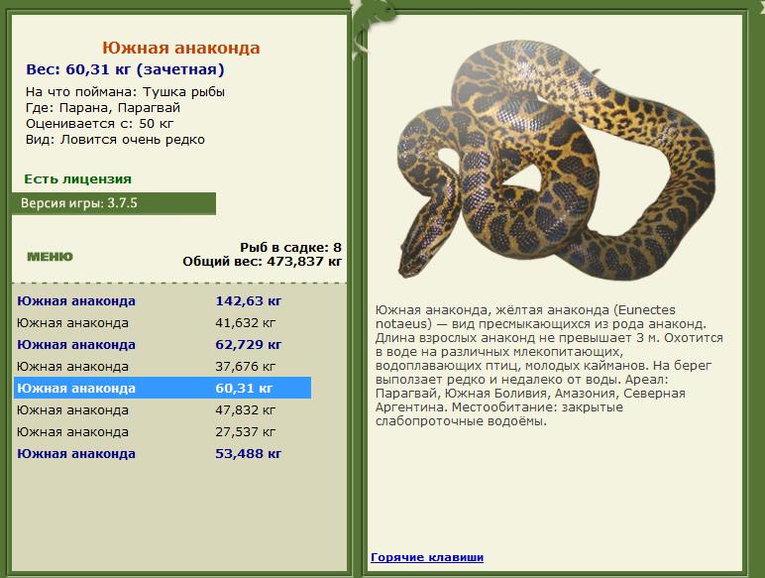The width and height of the screenshot is (765, 578).
Task: Select the anaconda row with 27,537 кг
Action: (163, 431)
